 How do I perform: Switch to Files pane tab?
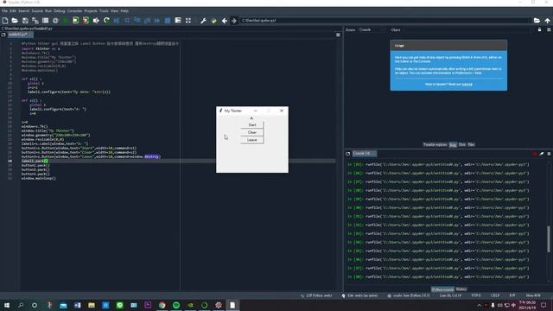[471, 145]
